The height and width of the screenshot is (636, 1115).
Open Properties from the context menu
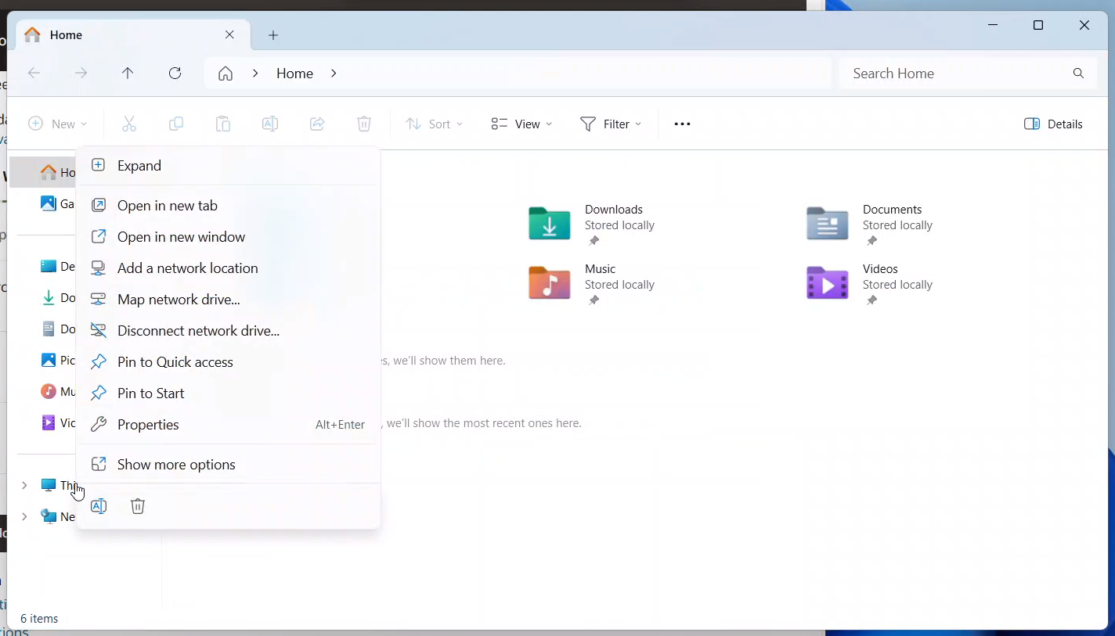tap(228, 424)
